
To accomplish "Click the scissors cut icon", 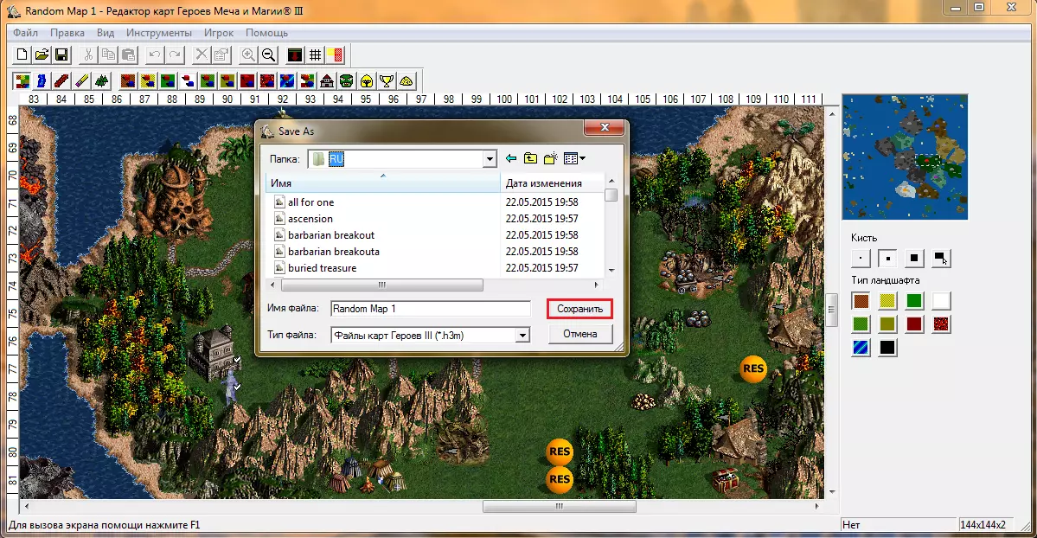I will 88,55.
